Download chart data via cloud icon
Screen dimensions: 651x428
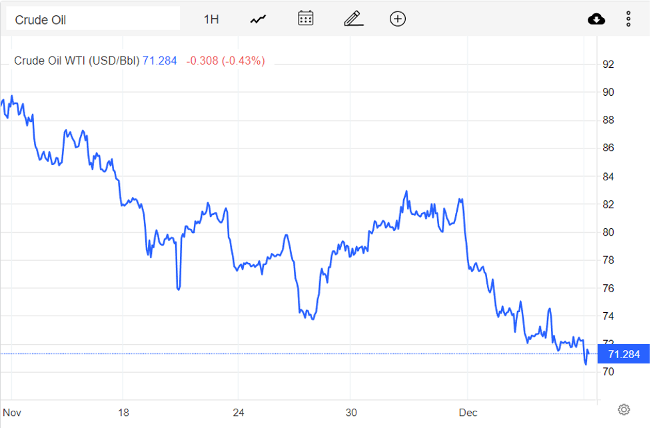pyautogui.click(x=596, y=19)
